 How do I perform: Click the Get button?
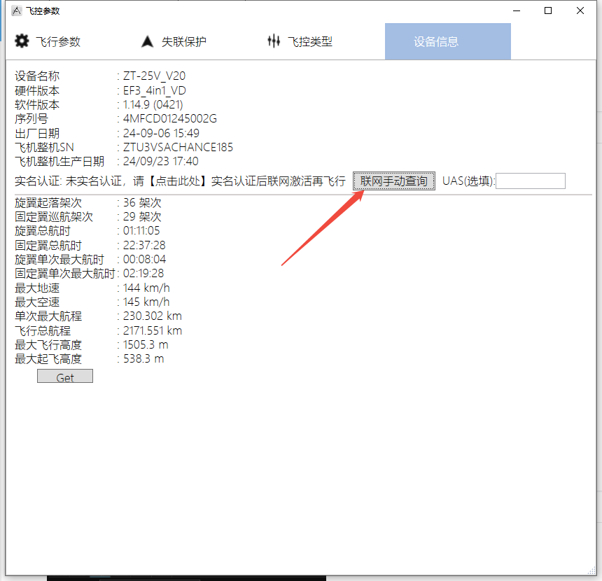point(65,377)
